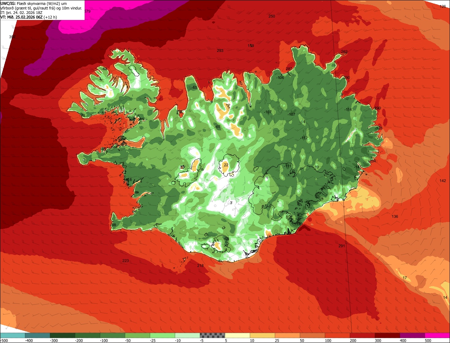The height and width of the screenshot is (343, 450).
Task: Pick the dark orange 50 legend swatch
Action: pyautogui.click(x=312, y=335)
